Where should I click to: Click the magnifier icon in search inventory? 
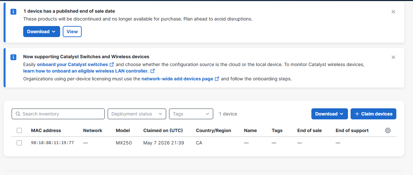(18, 114)
